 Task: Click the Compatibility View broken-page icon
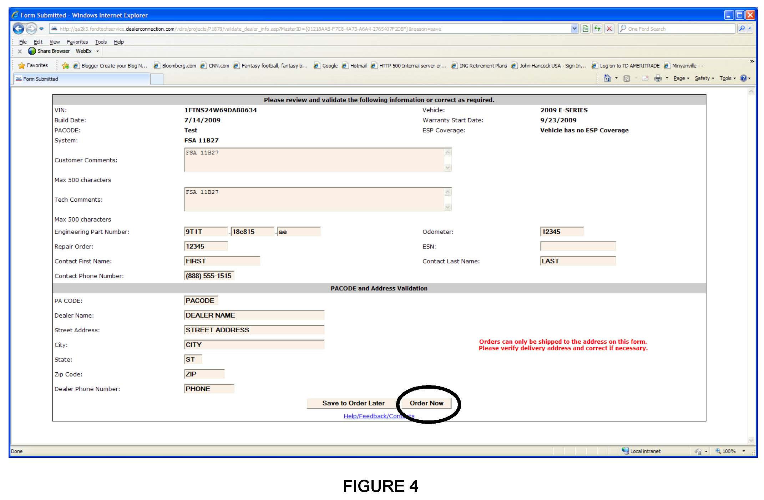click(x=586, y=29)
